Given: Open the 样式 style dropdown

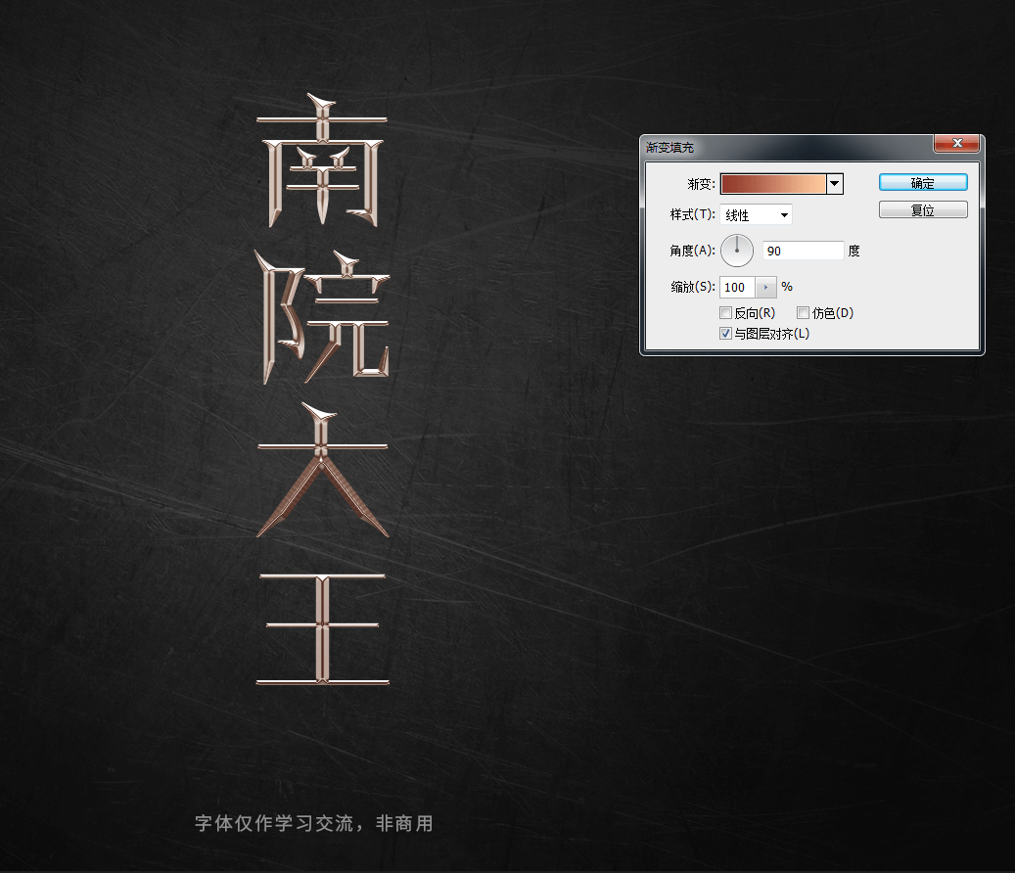Looking at the screenshot, I should pyautogui.click(x=783, y=214).
